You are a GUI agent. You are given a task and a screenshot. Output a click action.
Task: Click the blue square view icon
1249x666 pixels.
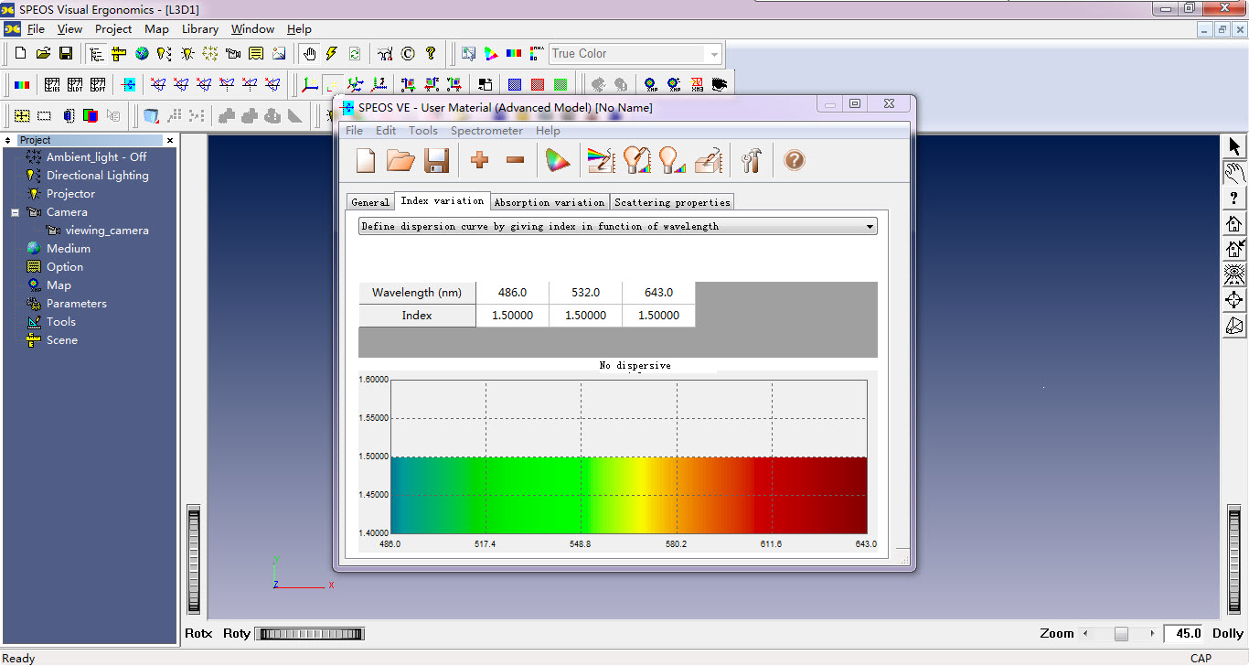pos(515,85)
